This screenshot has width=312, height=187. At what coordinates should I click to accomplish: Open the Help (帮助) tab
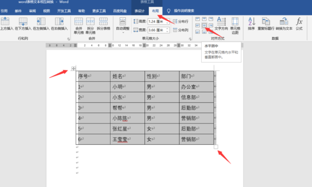(82, 11)
